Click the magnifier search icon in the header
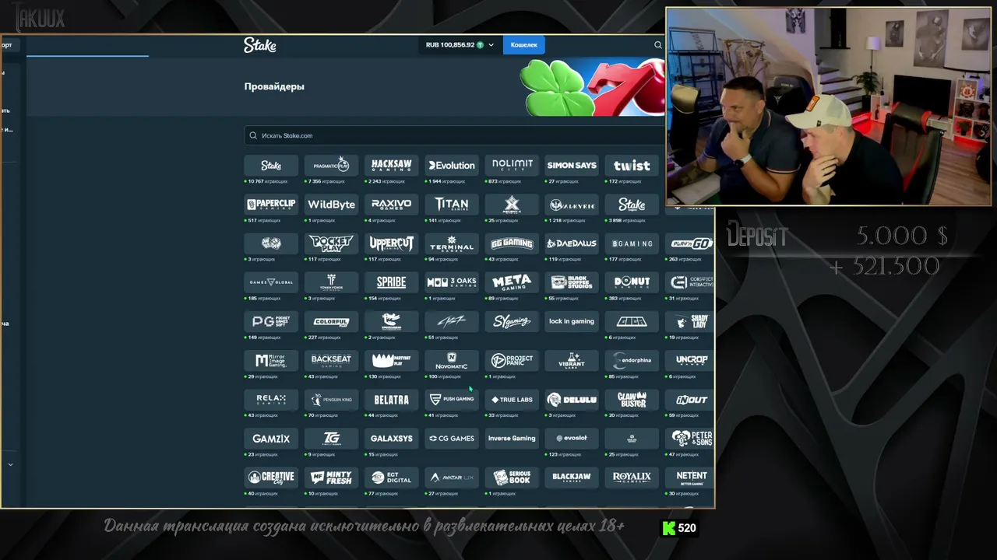The width and height of the screenshot is (997, 560). (x=658, y=45)
